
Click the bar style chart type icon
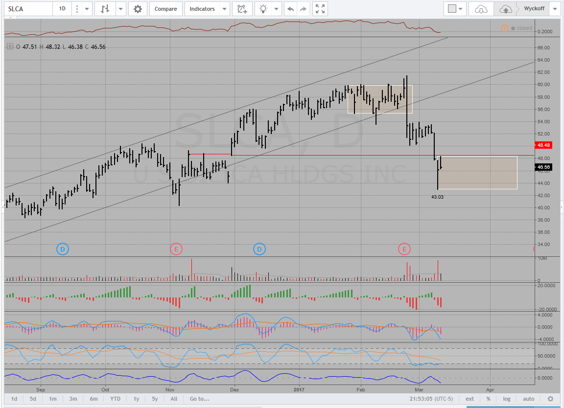(105, 9)
